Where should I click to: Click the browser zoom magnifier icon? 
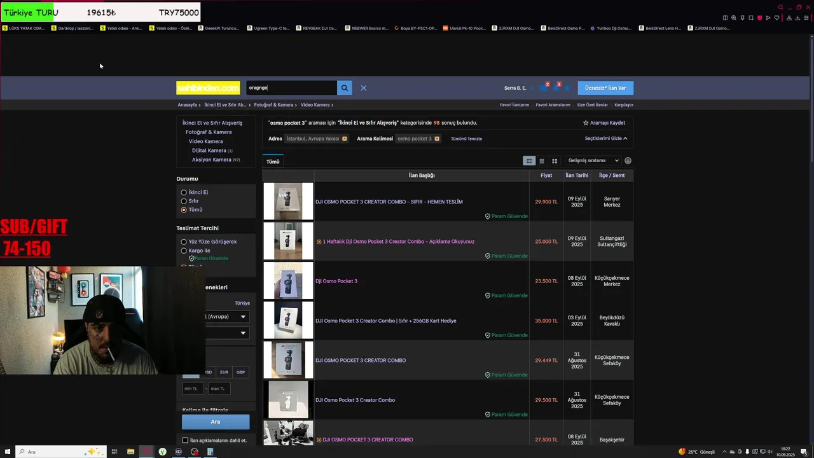point(734,18)
